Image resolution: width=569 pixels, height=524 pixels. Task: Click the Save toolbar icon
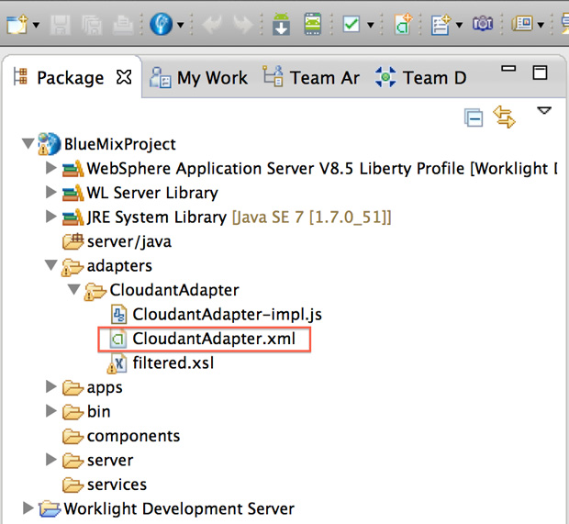(60, 25)
